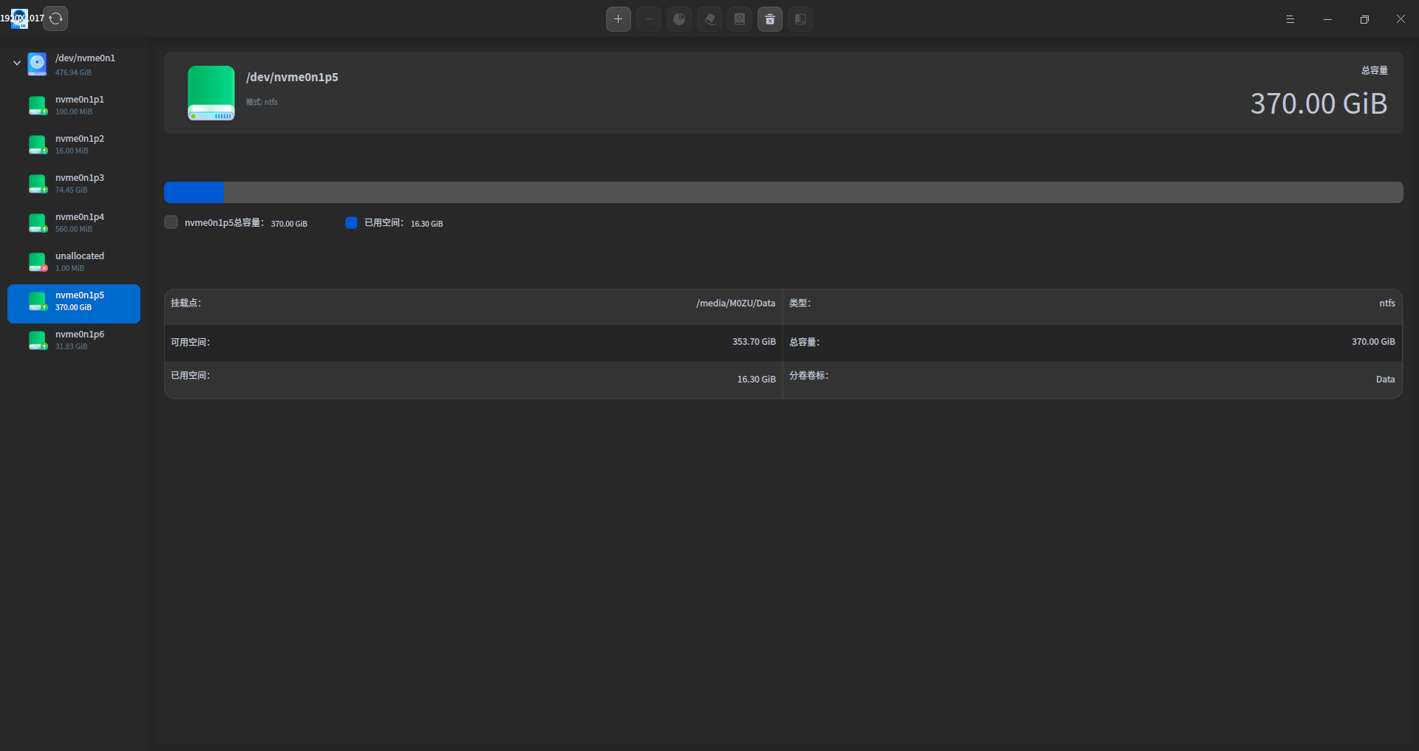Click the partition split toolbar icon

[800, 18]
